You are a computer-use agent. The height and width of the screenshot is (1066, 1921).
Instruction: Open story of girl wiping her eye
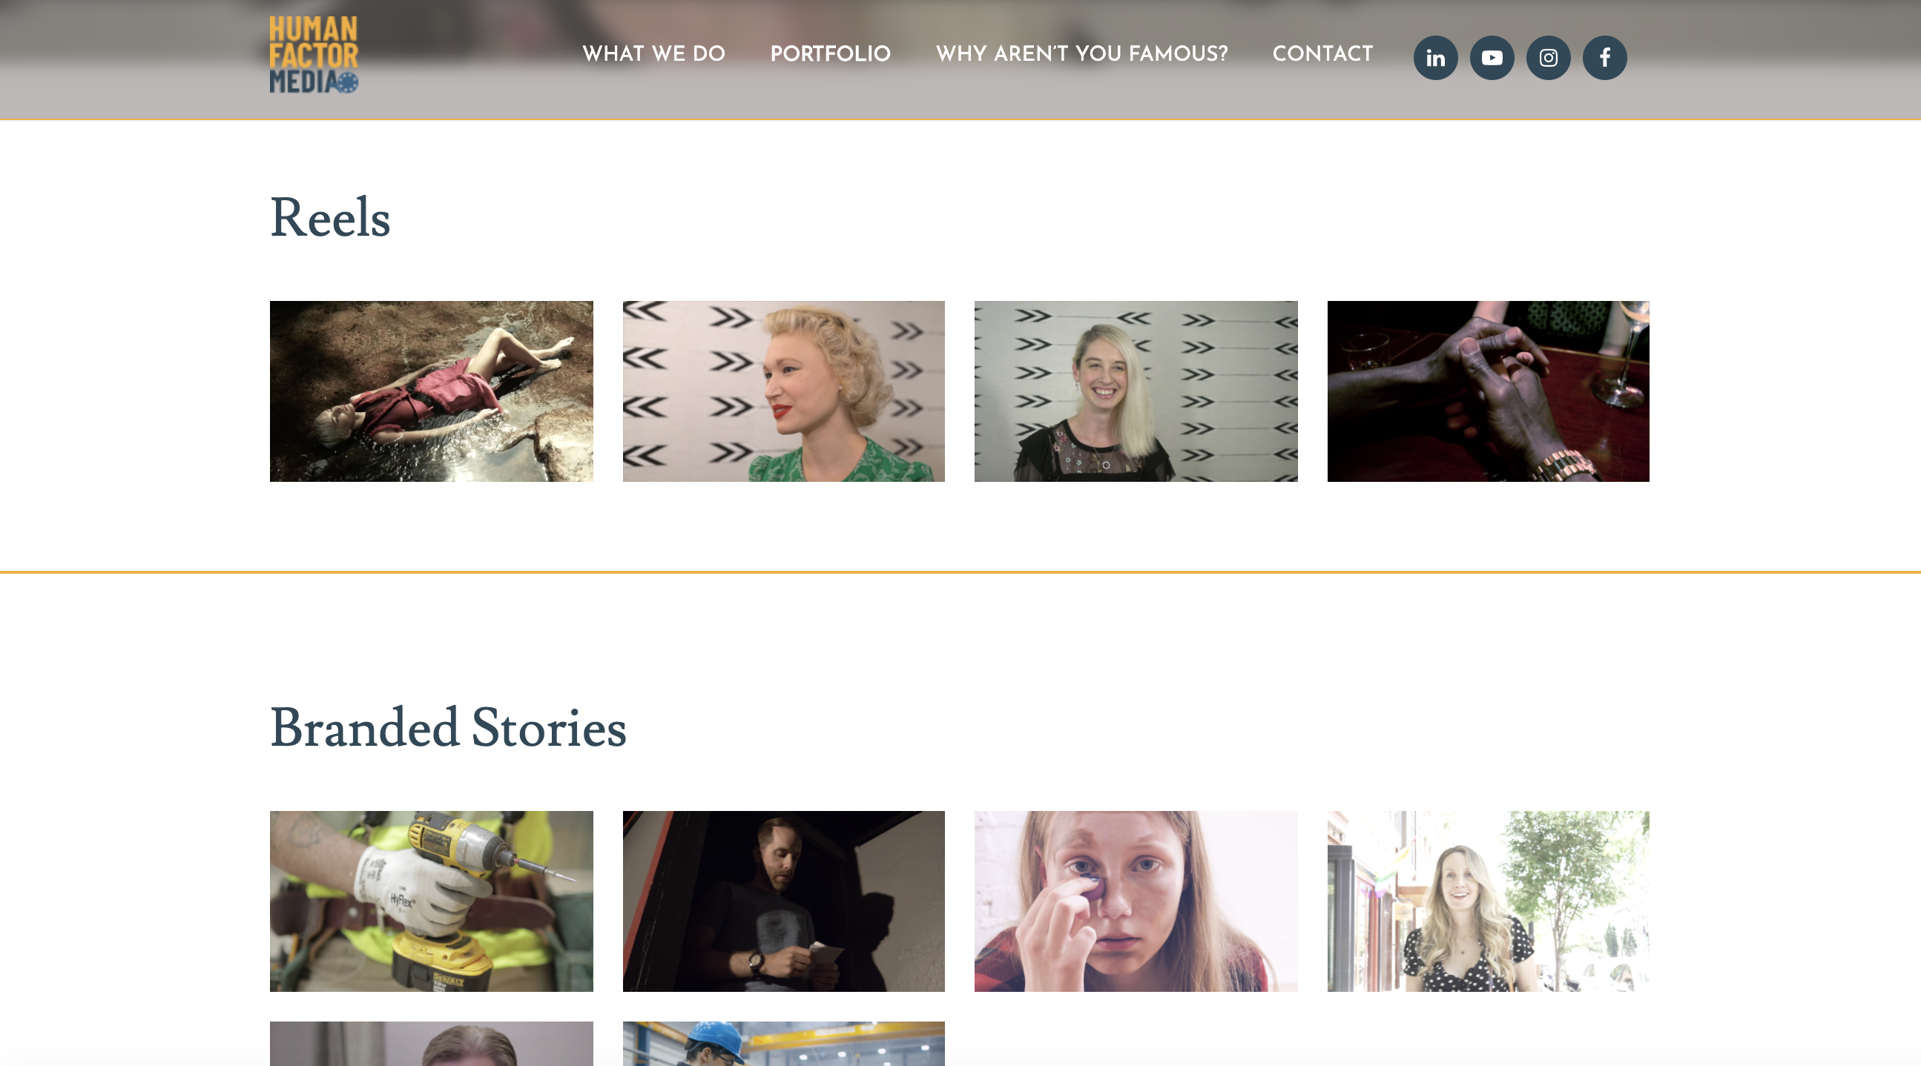pyautogui.click(x=1136, y=901)
